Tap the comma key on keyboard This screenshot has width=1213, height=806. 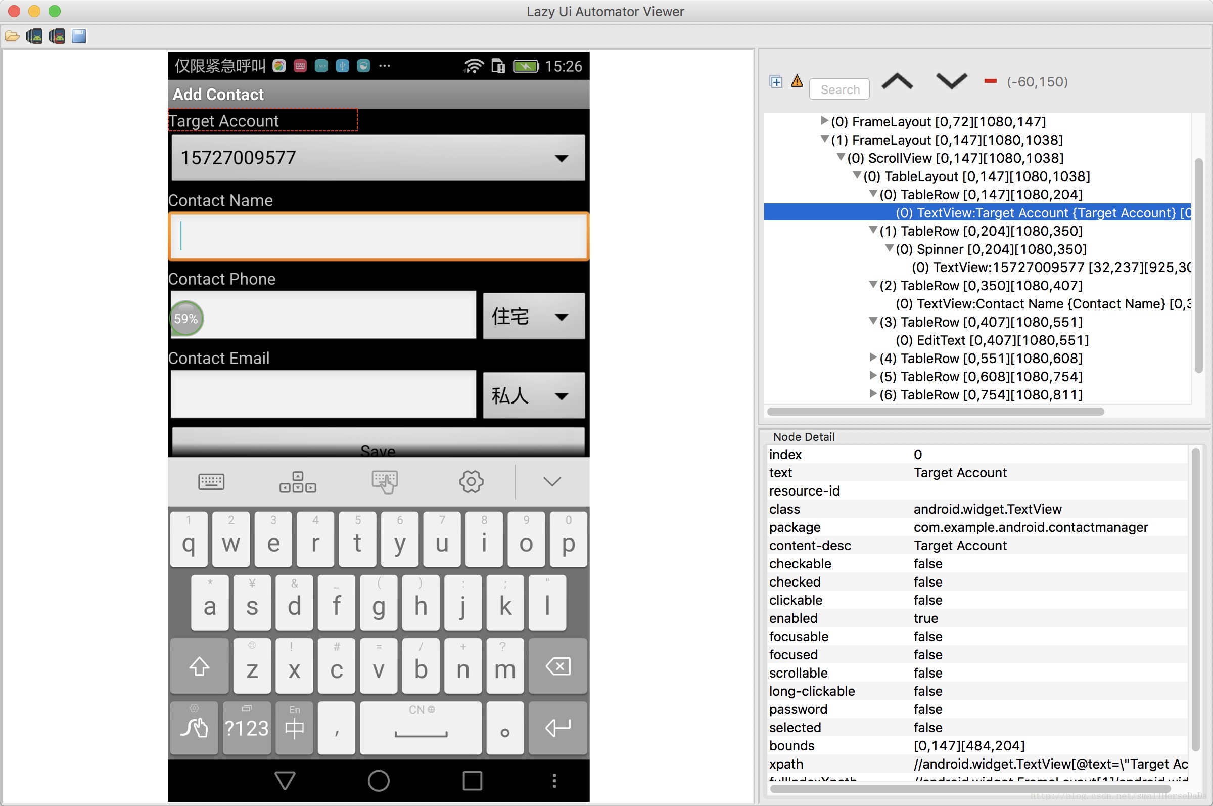[x=337, y=728]
